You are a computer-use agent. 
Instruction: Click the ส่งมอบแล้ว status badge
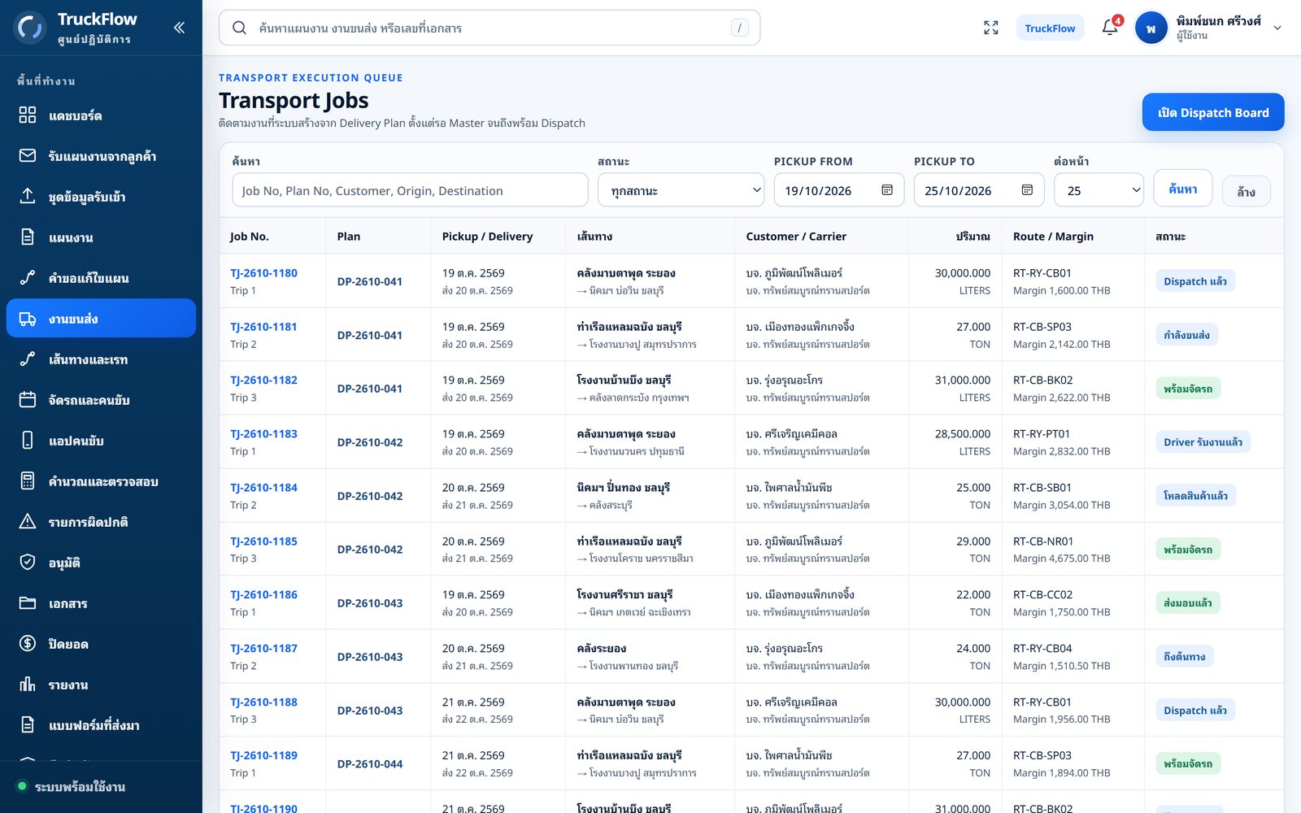point(1188,603)
